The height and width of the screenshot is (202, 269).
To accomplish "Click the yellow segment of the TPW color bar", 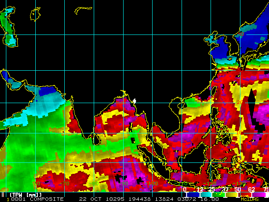I will tap(232, 194).
